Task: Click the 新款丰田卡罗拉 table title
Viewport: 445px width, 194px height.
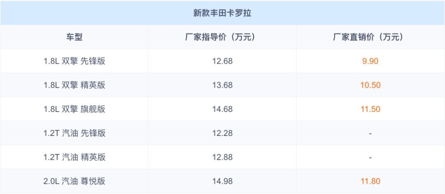Action: (222, 13)
